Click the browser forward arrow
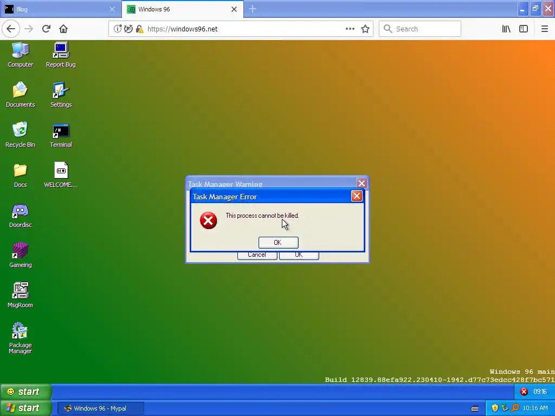The width and height of the screenshot is (555, 416). (29, 29)
